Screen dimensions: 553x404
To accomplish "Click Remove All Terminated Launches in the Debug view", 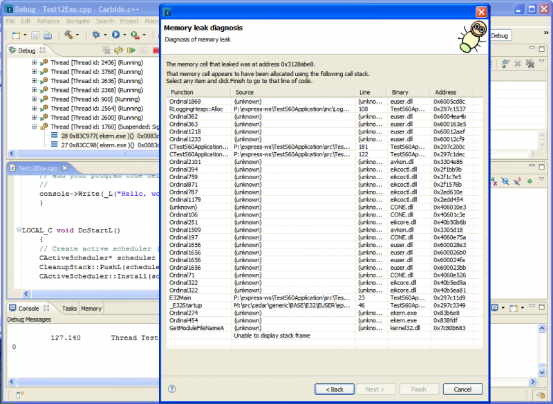I will pyautogui.click(x=106, y=50).
